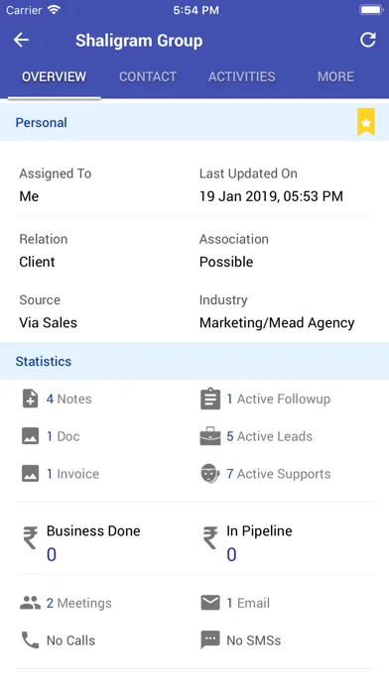View In Pipeline amount
This screenshot has width=389, height=690.
click(x=231, y=554)
